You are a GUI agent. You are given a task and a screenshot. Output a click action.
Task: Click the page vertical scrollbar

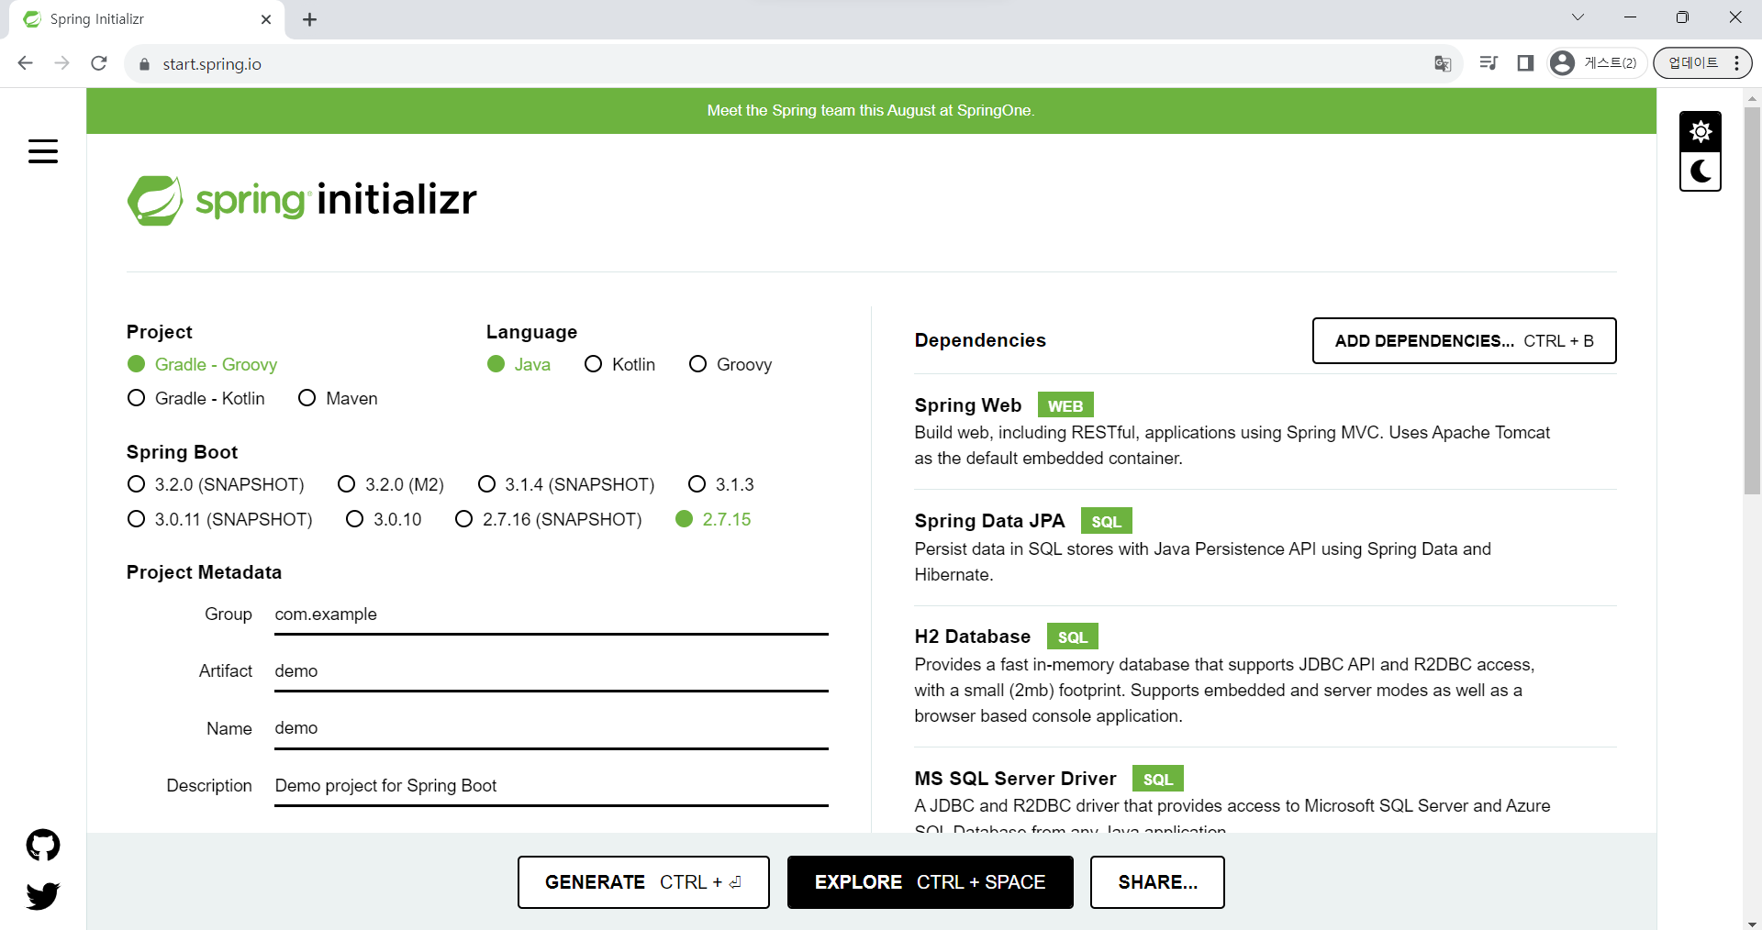tap(1752, 303)
